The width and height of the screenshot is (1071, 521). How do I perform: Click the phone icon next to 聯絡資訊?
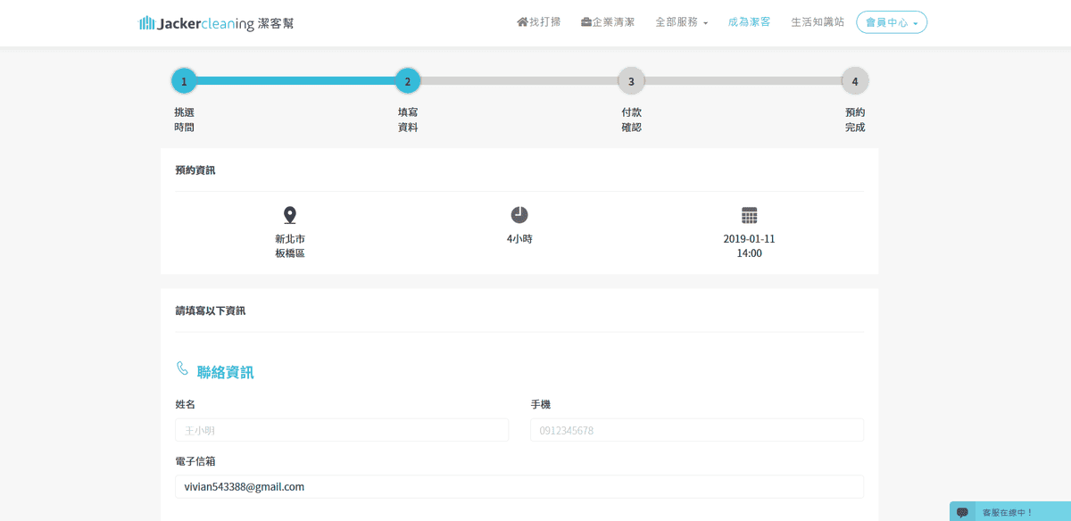tap(182, 368)
